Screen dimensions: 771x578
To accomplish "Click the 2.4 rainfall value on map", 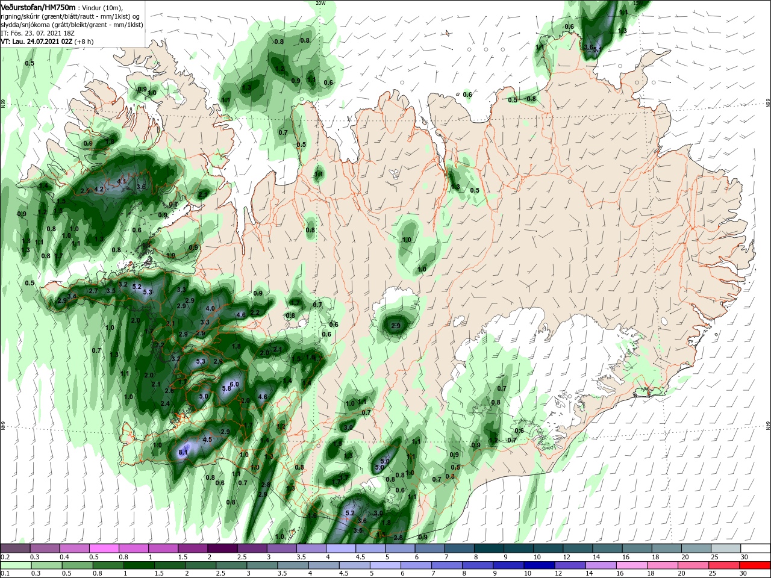I will coord(166,403).
